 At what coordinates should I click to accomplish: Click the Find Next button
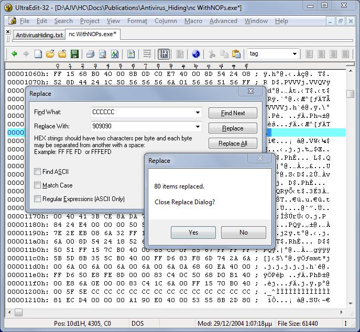tap(233, 113)
